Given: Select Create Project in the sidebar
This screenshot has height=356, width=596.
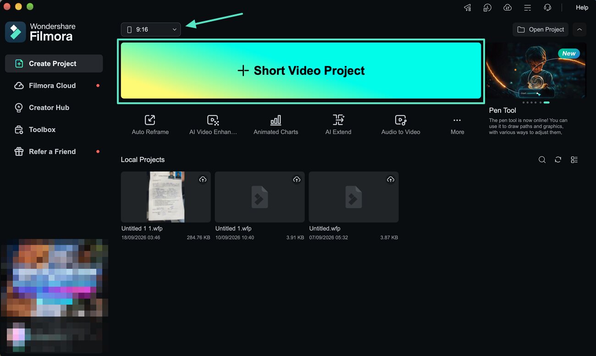Looking at the screenshot, I should click(x=54, y=63).
